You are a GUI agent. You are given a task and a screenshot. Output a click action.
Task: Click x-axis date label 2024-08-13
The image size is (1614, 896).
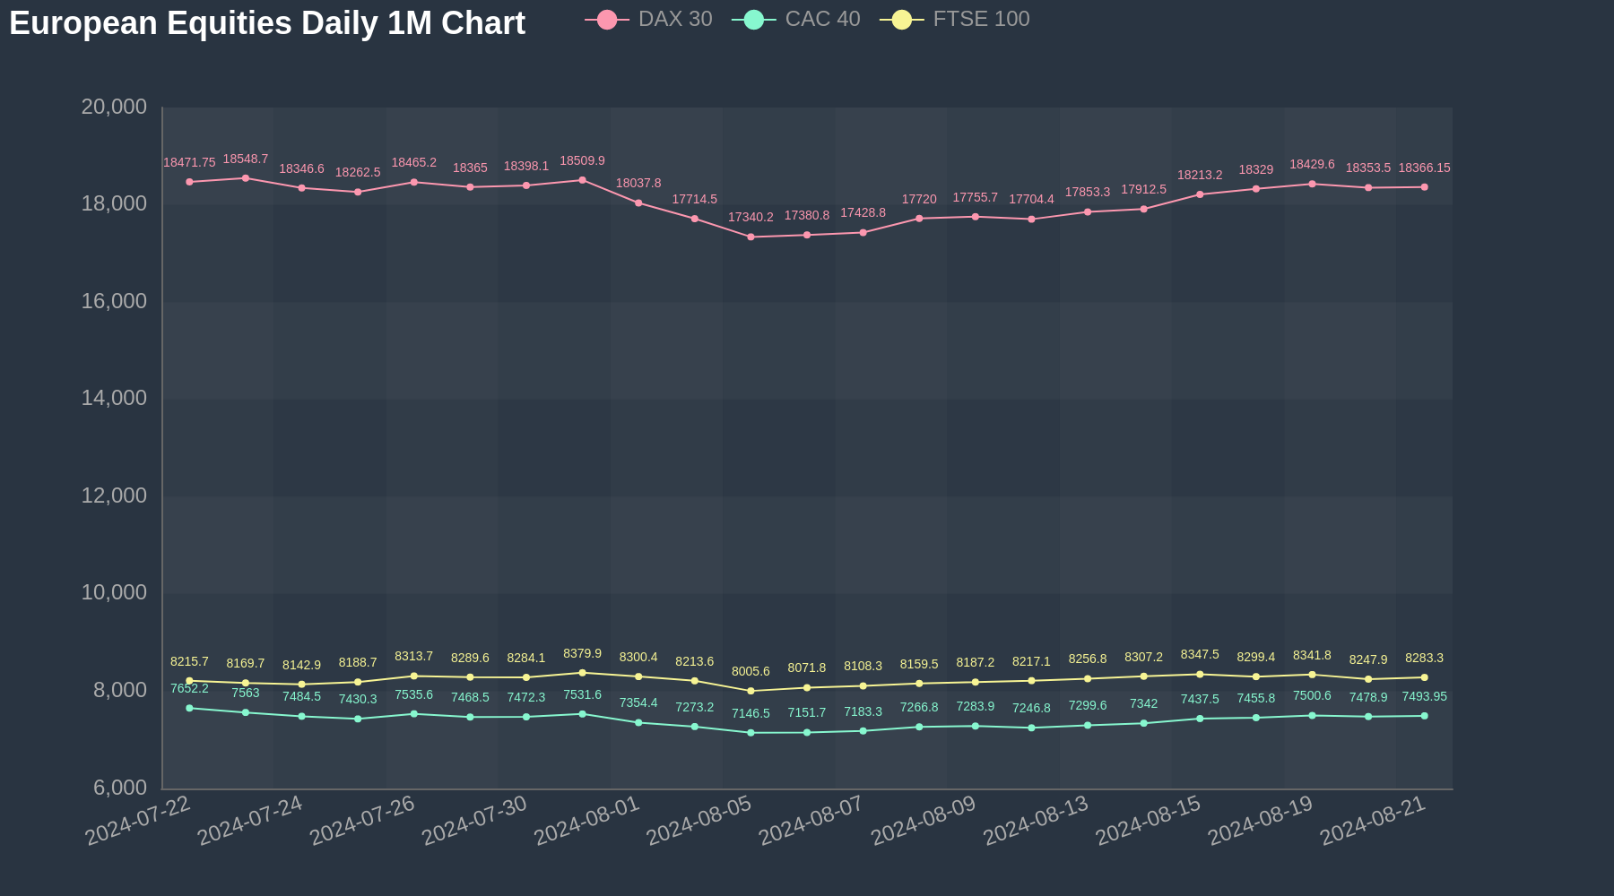pyautogui.click(x=1036, y=820)
